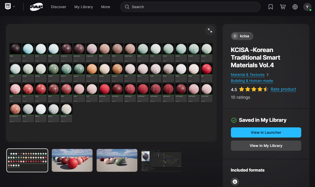
Task: Open the Epic Games logo menu
Action: [8, 7]
